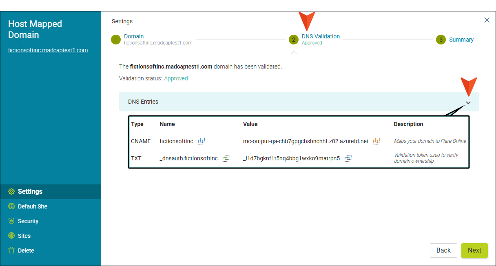Copy the TXT validation token value
Image resolution: width=496 pixels, height=266 pixels.
pyautogui.click(x=348, y=158)
